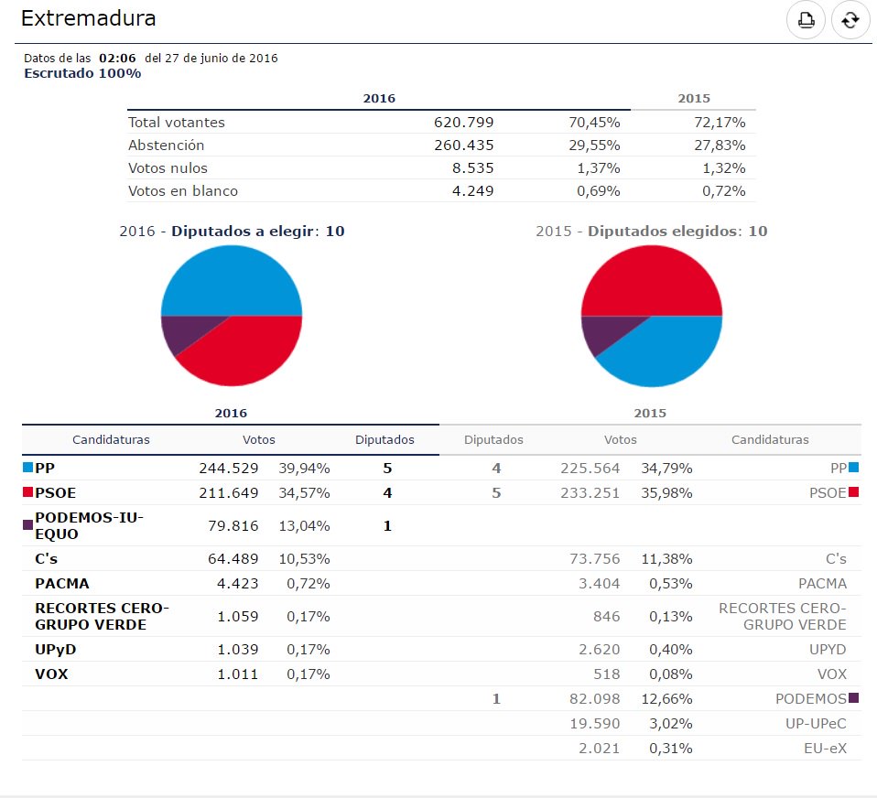
Task: Click the '2016 - Diputados a elegir: 10' heading
Action: point(232,231)
